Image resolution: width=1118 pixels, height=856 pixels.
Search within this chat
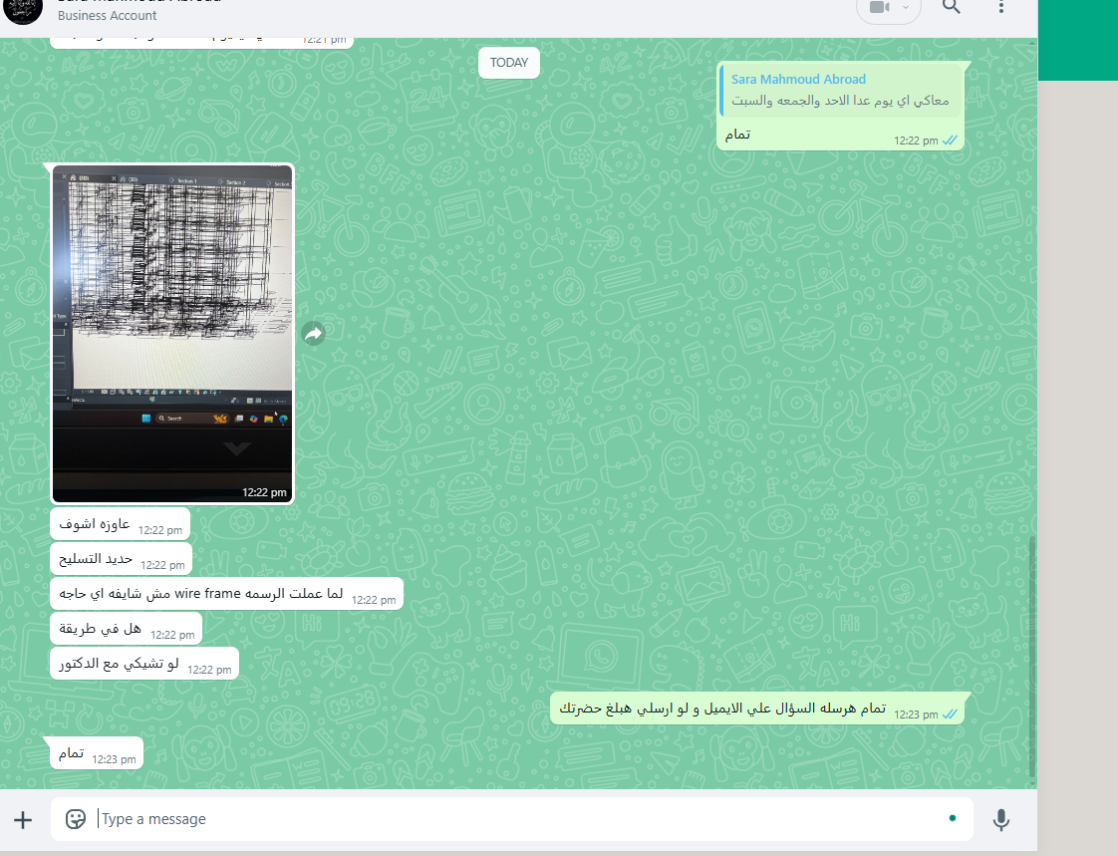point(952,7)
